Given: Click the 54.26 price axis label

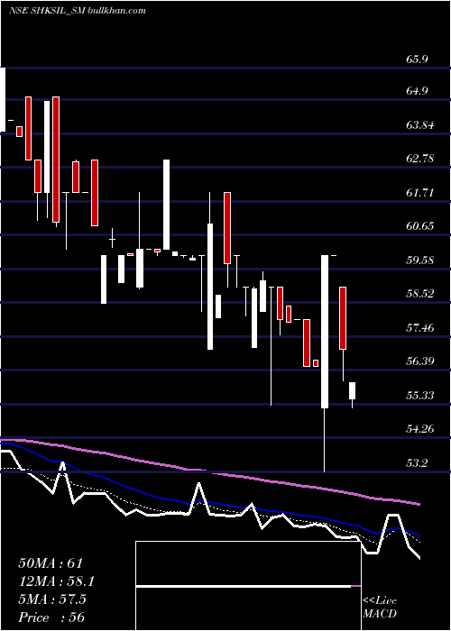Looking at the screenshot, I should pyautogui.click(x=420, y=429).
